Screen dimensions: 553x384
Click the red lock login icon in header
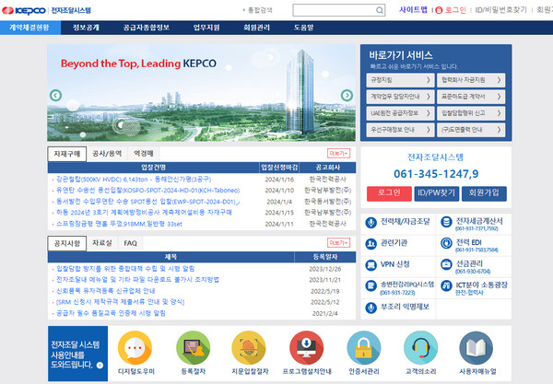439,10
